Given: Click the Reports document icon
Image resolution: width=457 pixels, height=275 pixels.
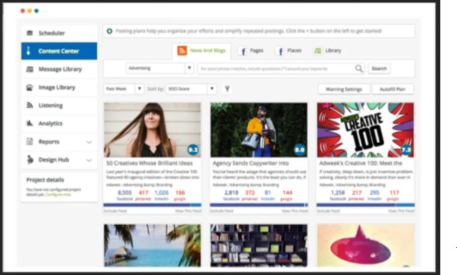Looking at the screenshot, I should [29, 141].
